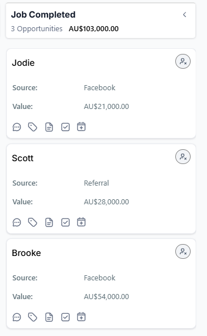Add appointment via calendar icon on Scott's card

click(81, 222)
